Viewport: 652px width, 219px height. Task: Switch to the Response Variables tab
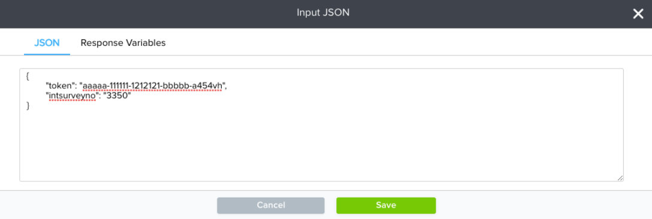(123, 42)
